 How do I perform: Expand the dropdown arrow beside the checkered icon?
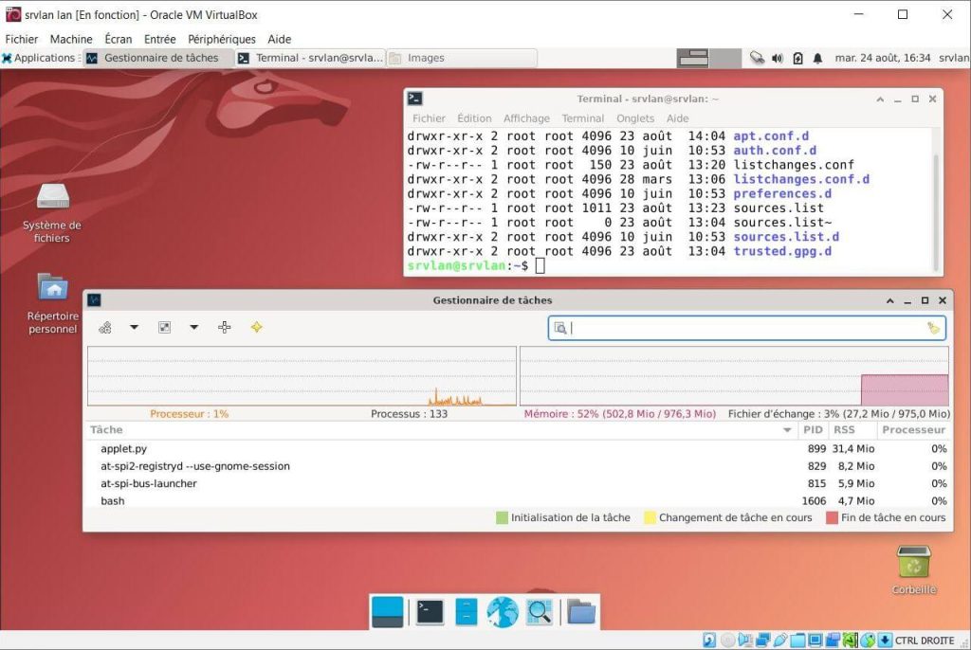coord(193,327)
